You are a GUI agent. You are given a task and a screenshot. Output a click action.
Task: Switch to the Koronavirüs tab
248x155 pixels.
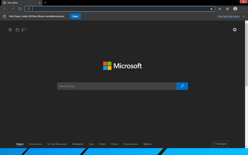(x=35, y=144)
